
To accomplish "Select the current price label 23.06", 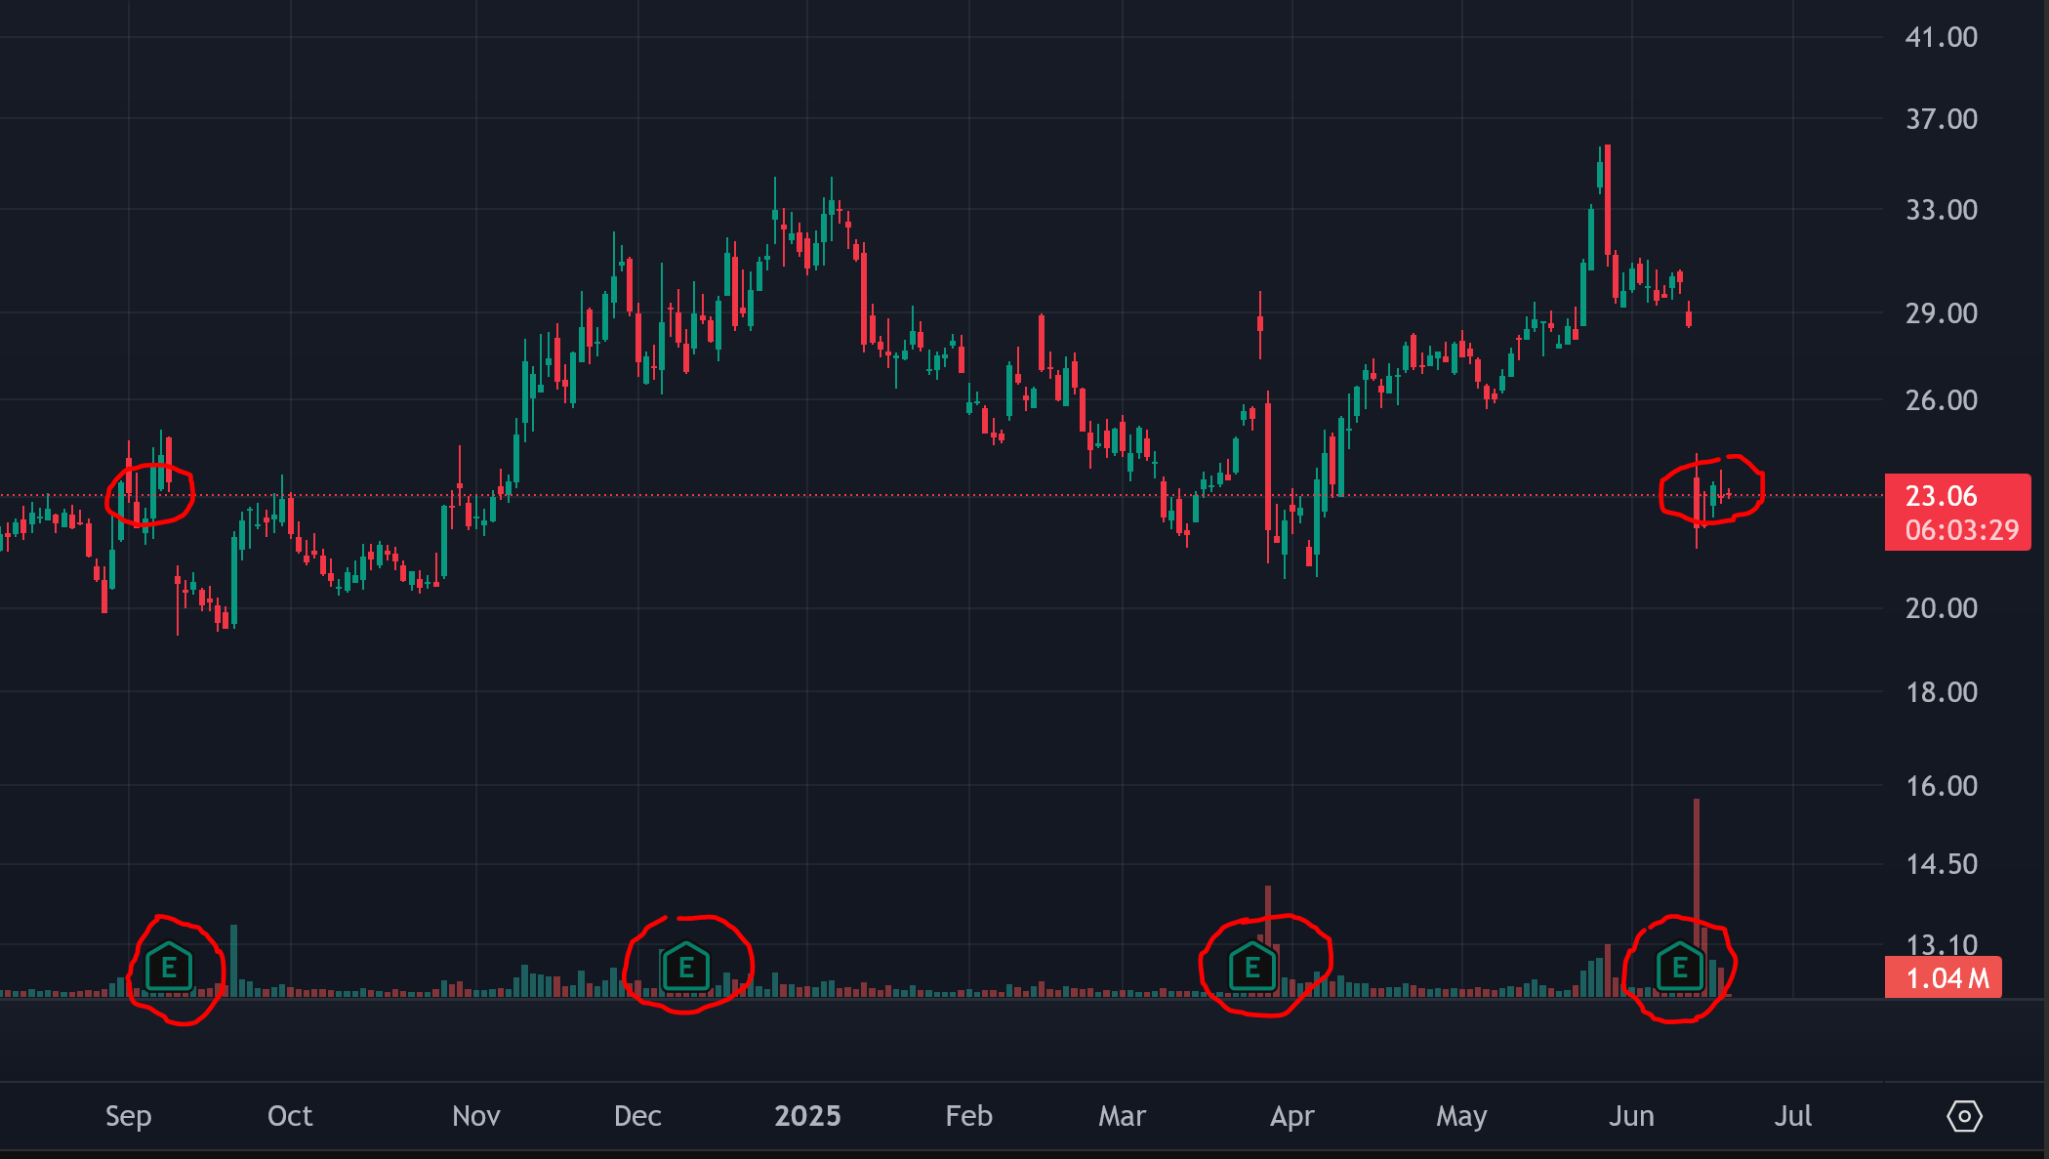I will point(1942,496).
